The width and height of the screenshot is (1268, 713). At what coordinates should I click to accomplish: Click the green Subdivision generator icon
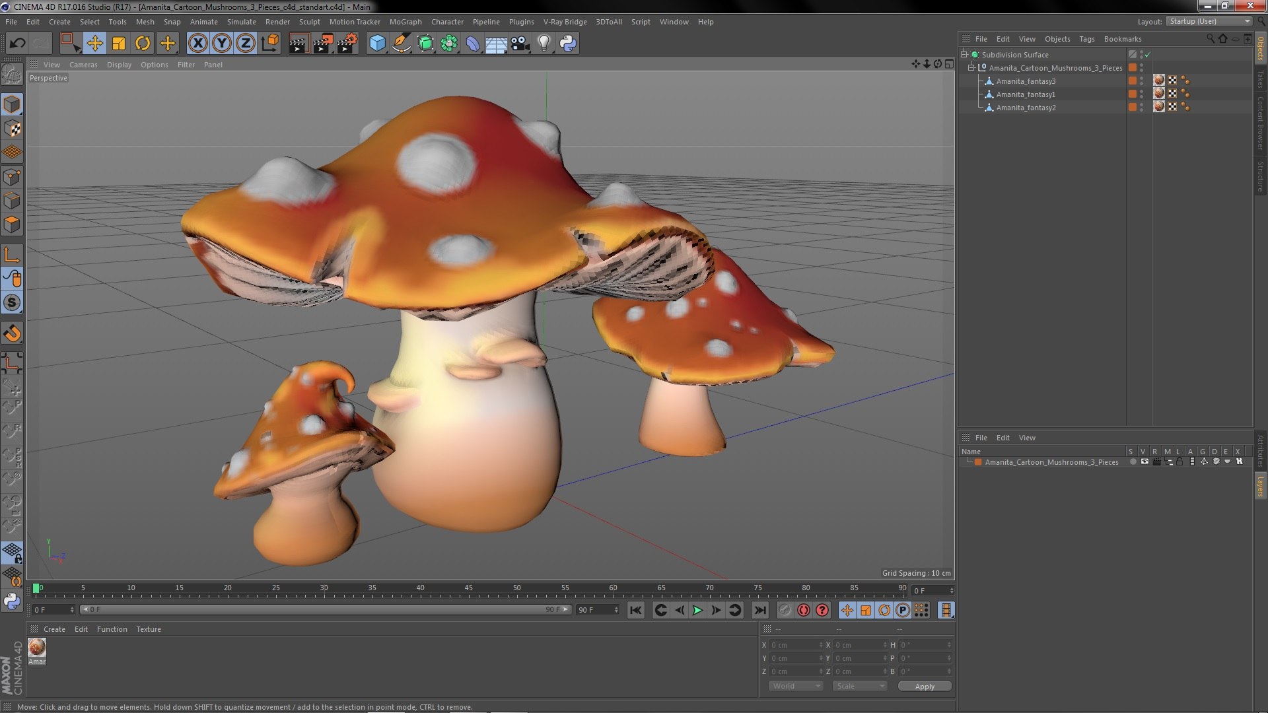click(425, 44)
